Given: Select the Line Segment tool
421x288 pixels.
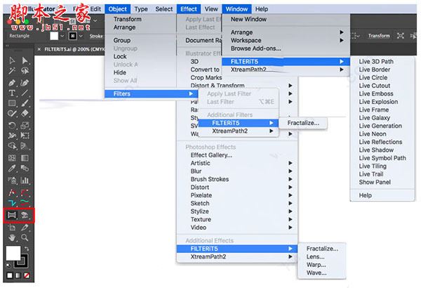Looking at the screenshot, I should (x=25, y=93).
